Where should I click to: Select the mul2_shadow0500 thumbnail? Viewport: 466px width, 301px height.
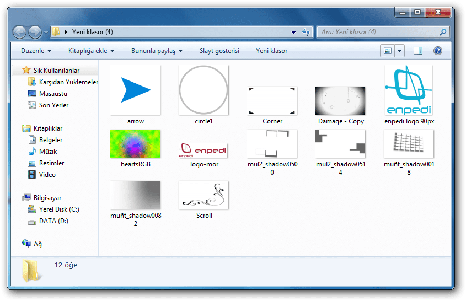272,144
